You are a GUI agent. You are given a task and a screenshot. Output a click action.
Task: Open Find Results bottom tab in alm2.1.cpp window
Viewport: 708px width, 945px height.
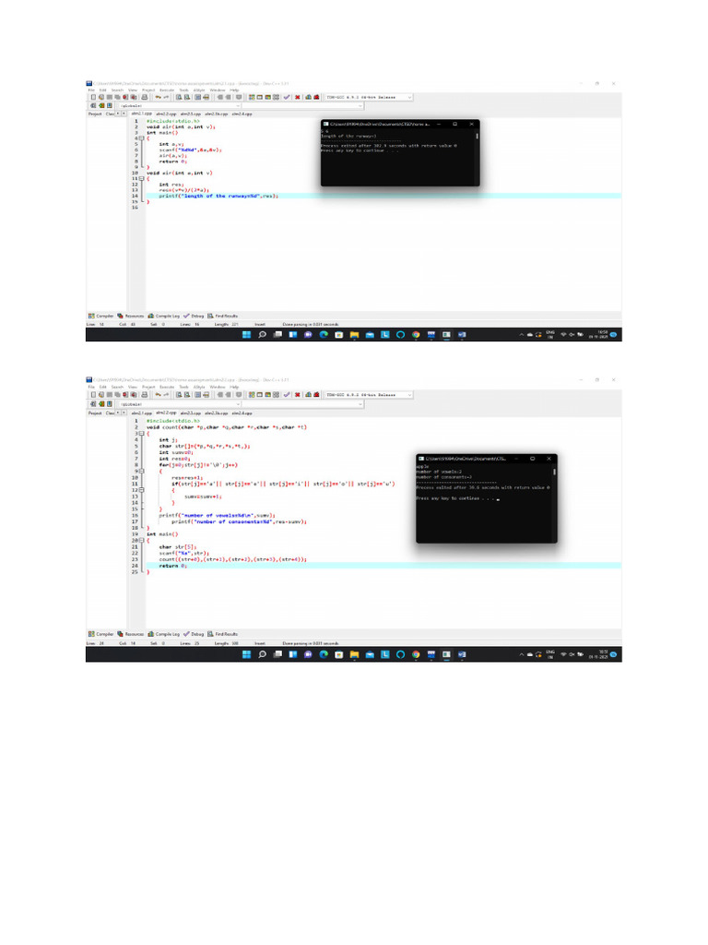pyautogui.click(x=223, y=316)
